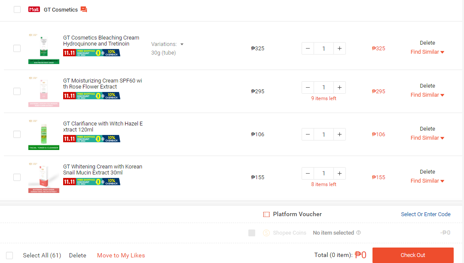
Task: Click the Mall badge next to GT Cosmetics
Action: [34, 9]
